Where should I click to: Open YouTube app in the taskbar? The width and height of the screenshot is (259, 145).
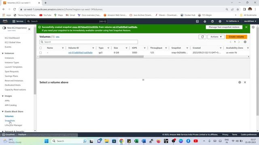tap(196, 141)
